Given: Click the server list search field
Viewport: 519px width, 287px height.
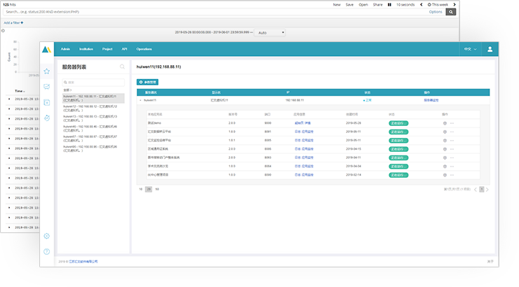Looking at the screenshot, I should (x=93, y=82).
